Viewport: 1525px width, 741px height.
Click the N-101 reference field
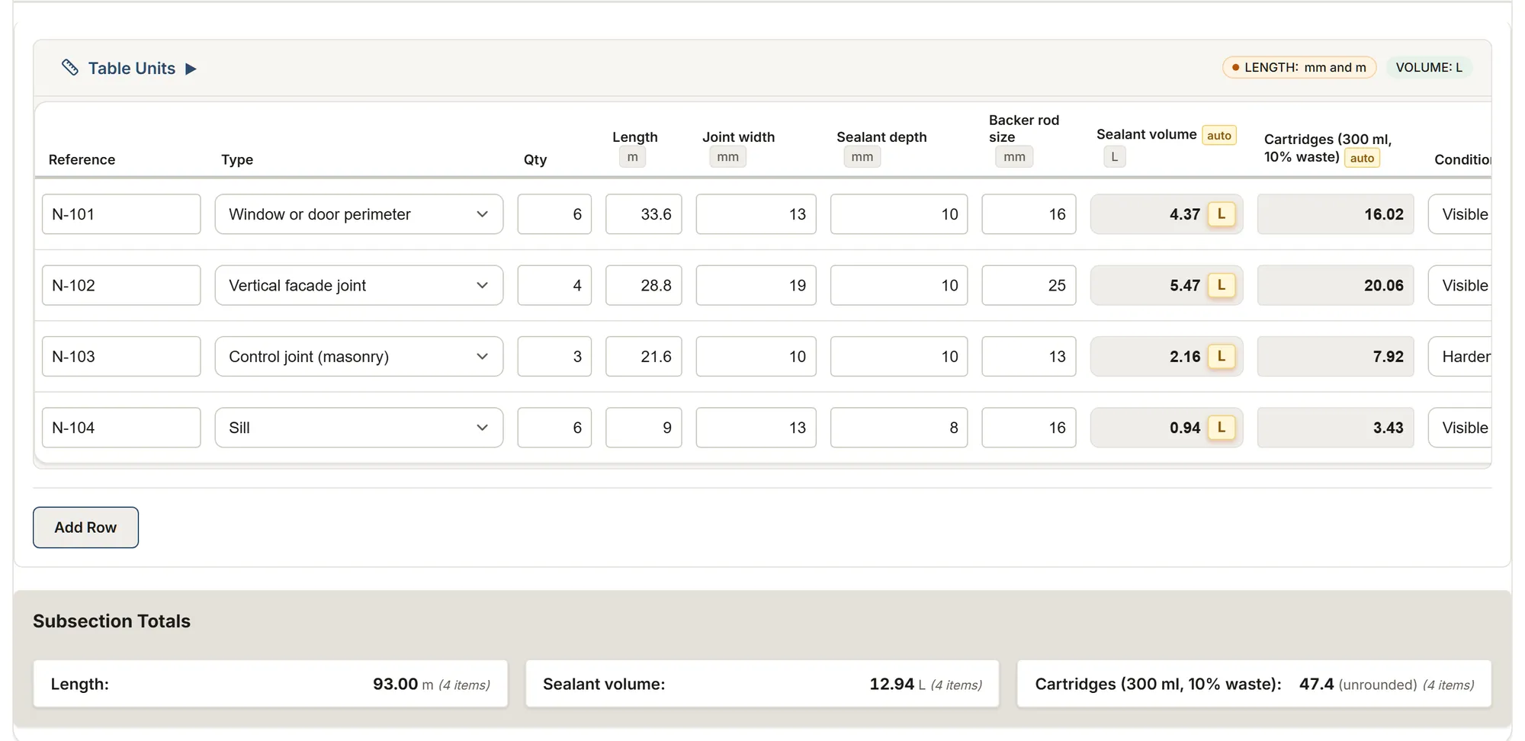121,214
